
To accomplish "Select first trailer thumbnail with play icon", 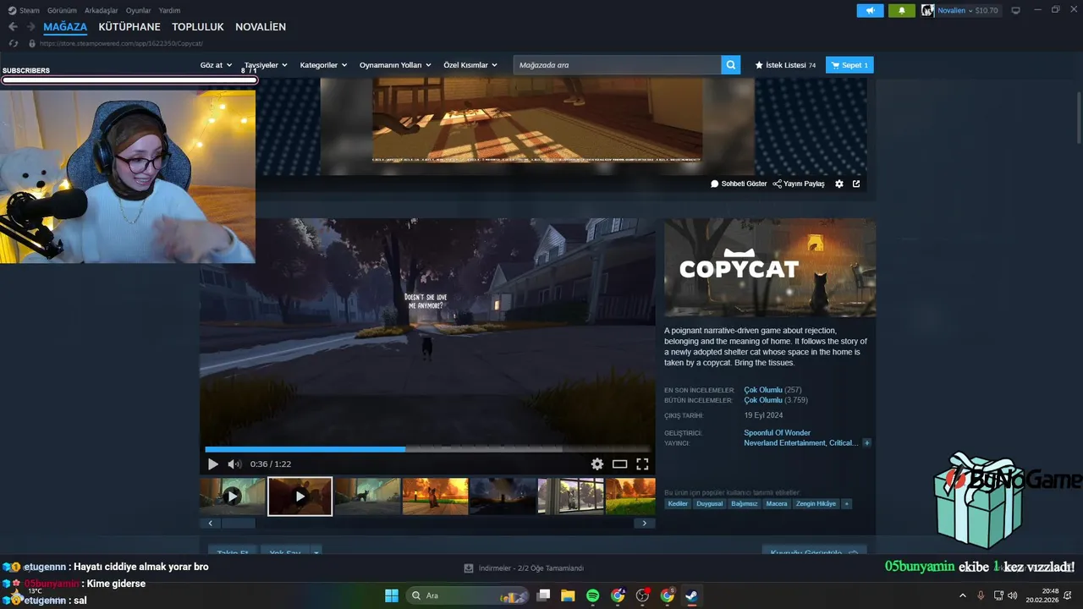I will [x=233, y=497].
